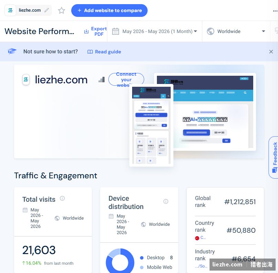
Task: Click the liezhe.com name chip in header
Action: point(30,10)
